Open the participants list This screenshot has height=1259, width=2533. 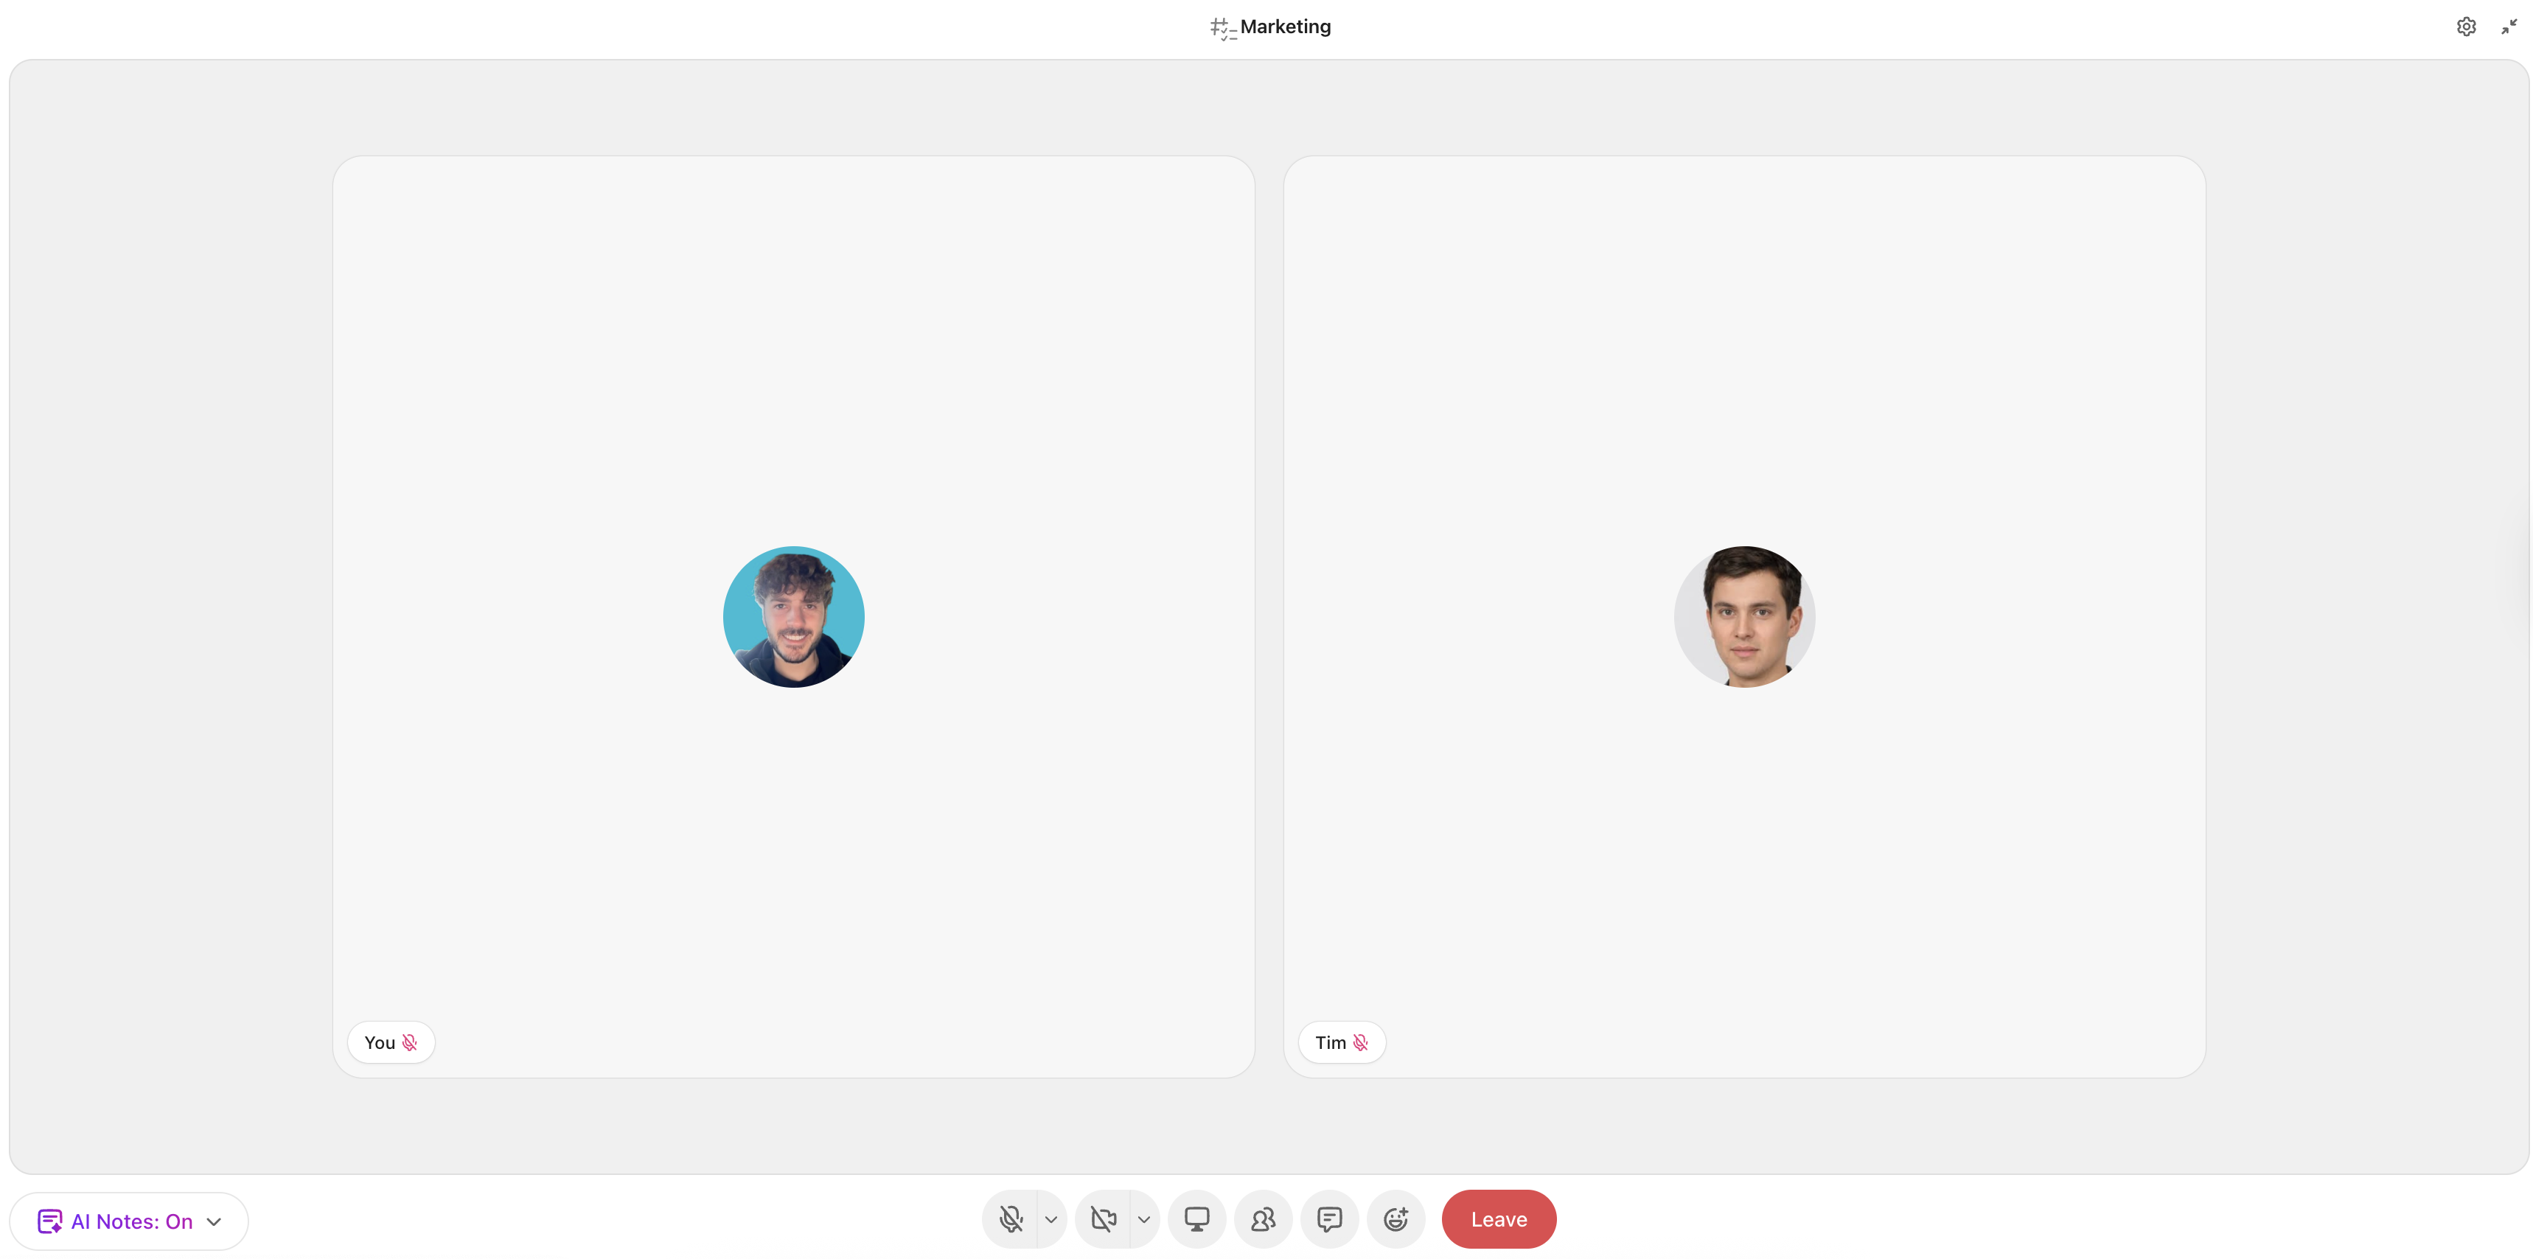click(1263, 1218)
